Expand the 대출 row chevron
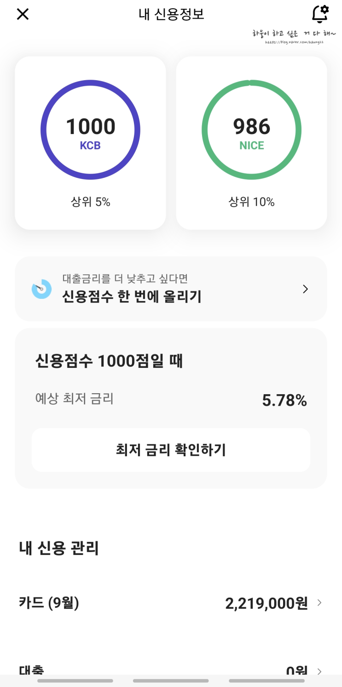 [319, 671]
